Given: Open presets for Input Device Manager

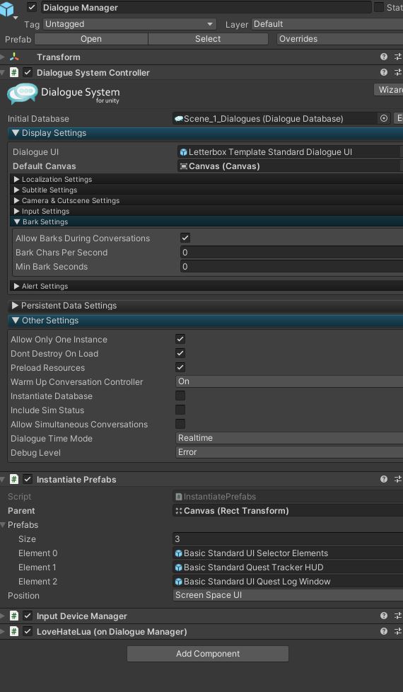Looking at the screenshot, I should coord(398,616).
